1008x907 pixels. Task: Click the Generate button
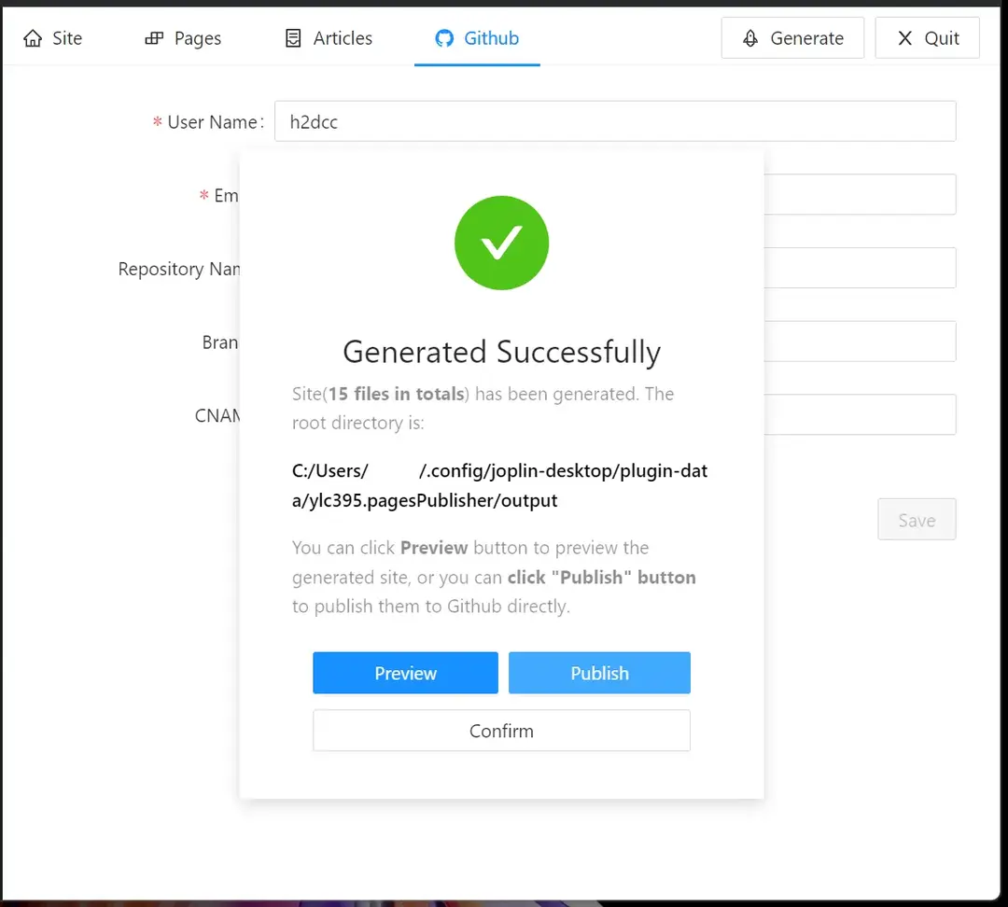click(x=792, y=37)
